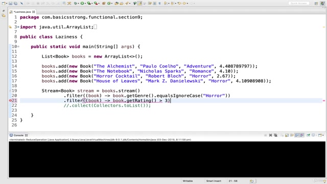Click the 'The Alchemist' string on line 14
327x184 pixels.
coord(114,66)
